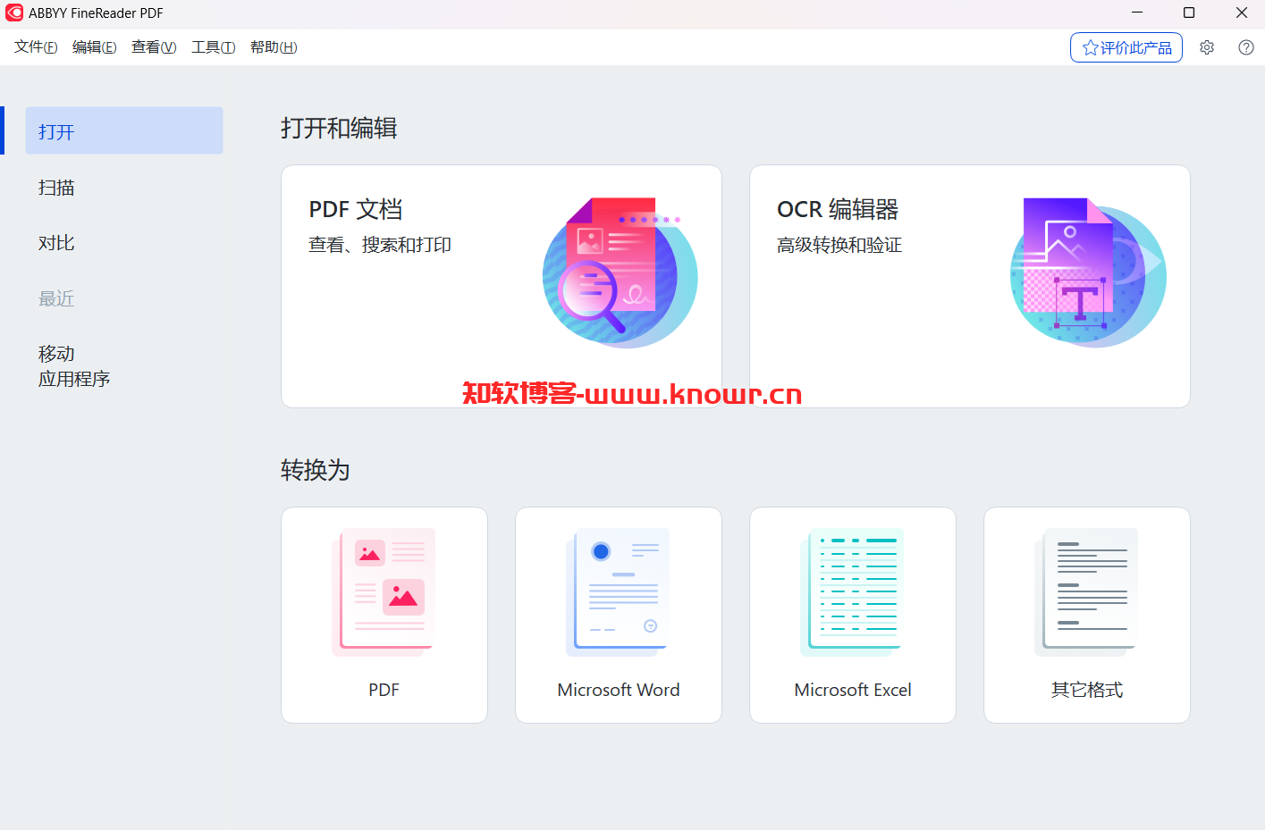
Task: Click the PDF document magnifier illustration
Action: 620,272
